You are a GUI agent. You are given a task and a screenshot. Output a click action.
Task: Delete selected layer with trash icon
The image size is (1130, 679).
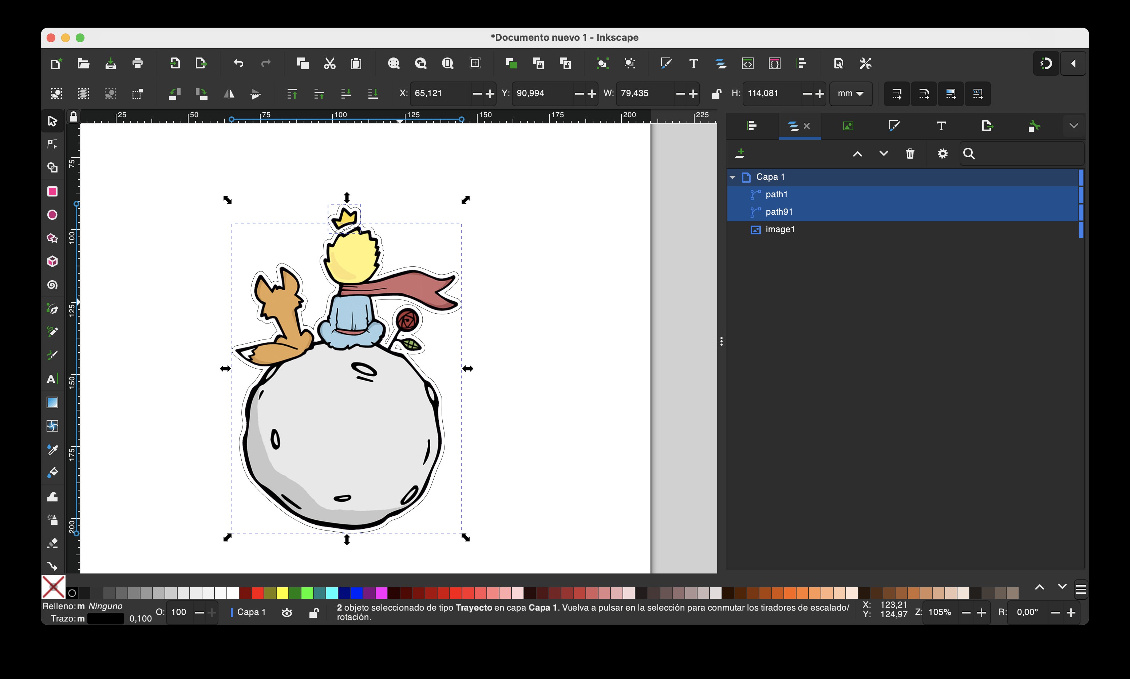tap(910, 154)
